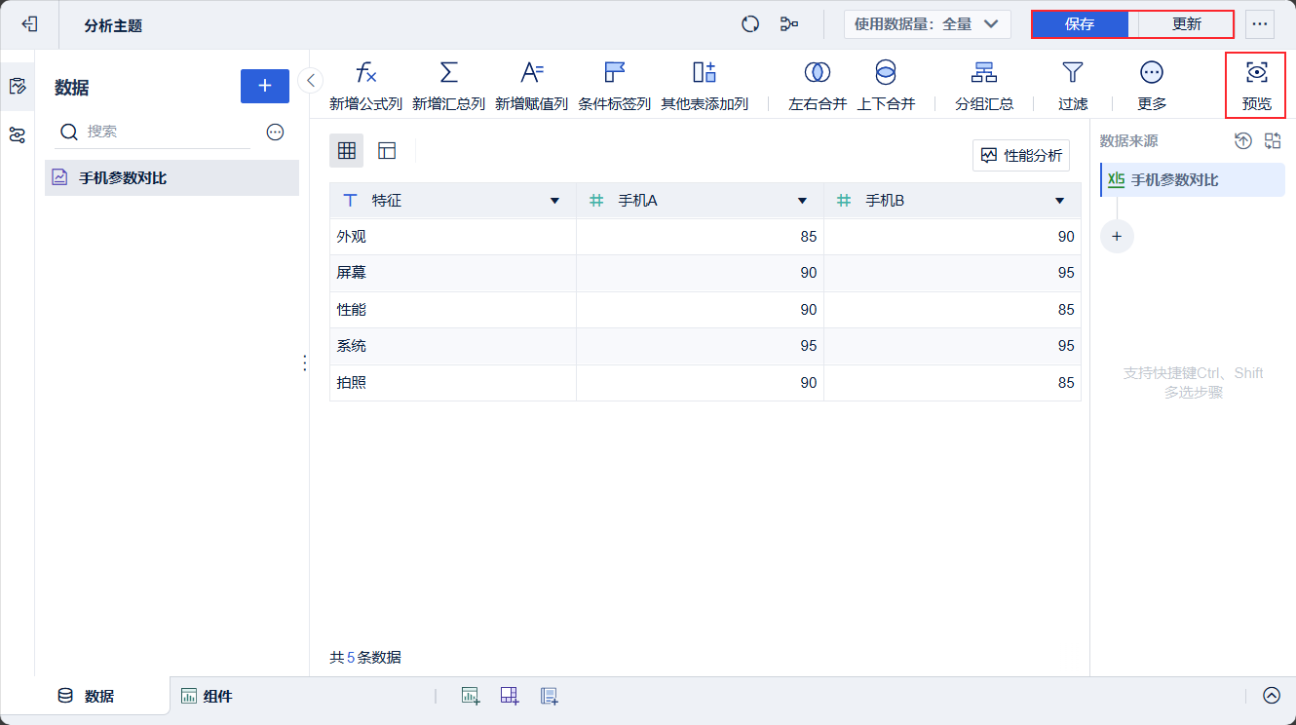The width and height of the screenshot is (1296, 725).
Task: Click 新增汇总列 tool
Action: (448, 86)
